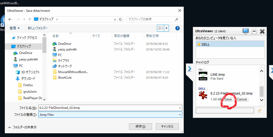Viewport: 273px width, 137px height.
Task: Click the paperclip attach file icon
Action: (259, 110)
